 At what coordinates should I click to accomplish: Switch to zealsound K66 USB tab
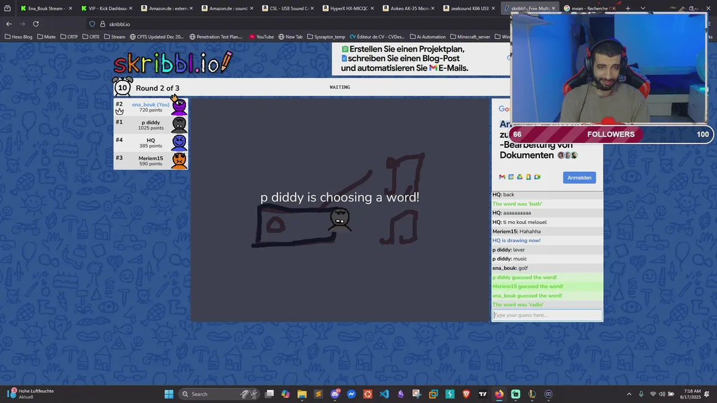click(469, 8)
